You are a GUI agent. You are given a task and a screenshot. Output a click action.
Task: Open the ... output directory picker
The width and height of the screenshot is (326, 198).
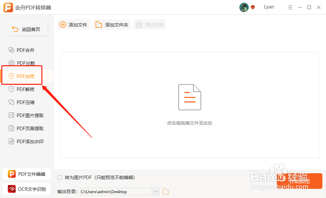[156, 191]
